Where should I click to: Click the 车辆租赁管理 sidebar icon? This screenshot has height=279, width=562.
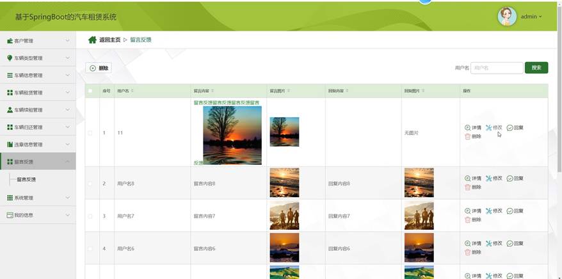tap(10, 92)
